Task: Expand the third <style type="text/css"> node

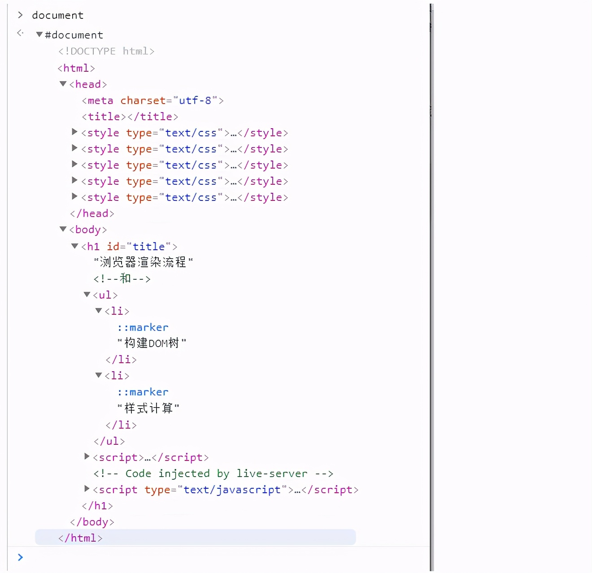Action: pyautogui.click(x=75, y=164)
